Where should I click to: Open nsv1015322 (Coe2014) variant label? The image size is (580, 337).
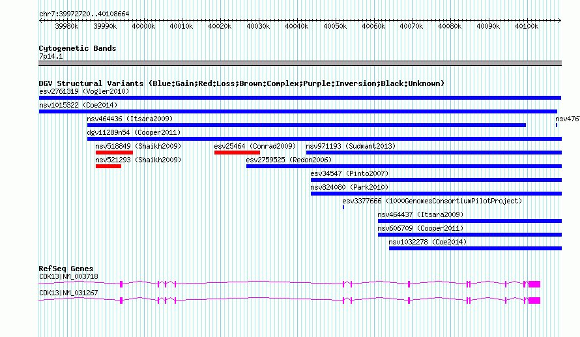tap(78, 105)
